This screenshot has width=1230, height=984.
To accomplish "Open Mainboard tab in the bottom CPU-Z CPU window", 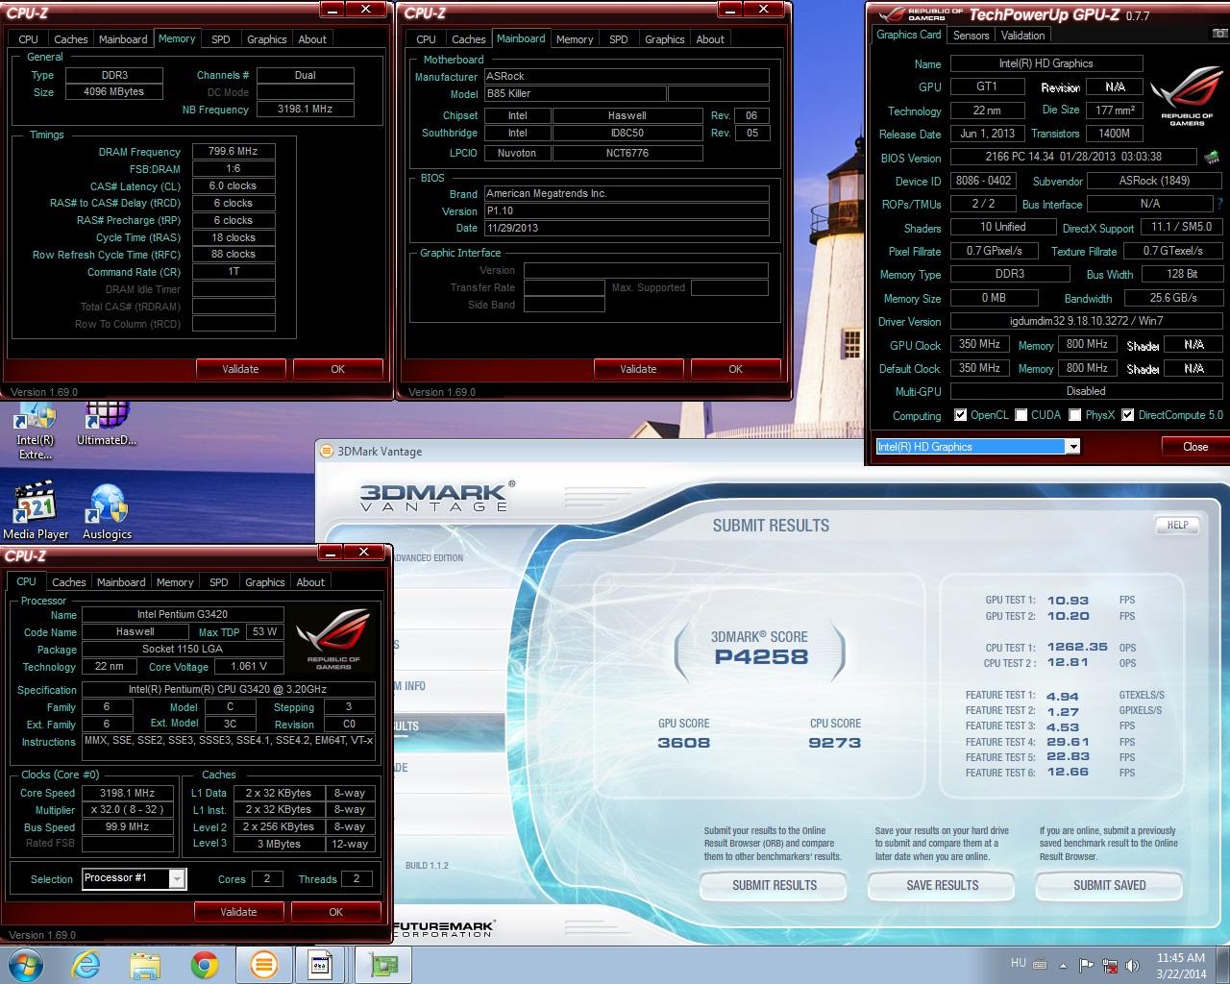I will [x=121, y=582].
